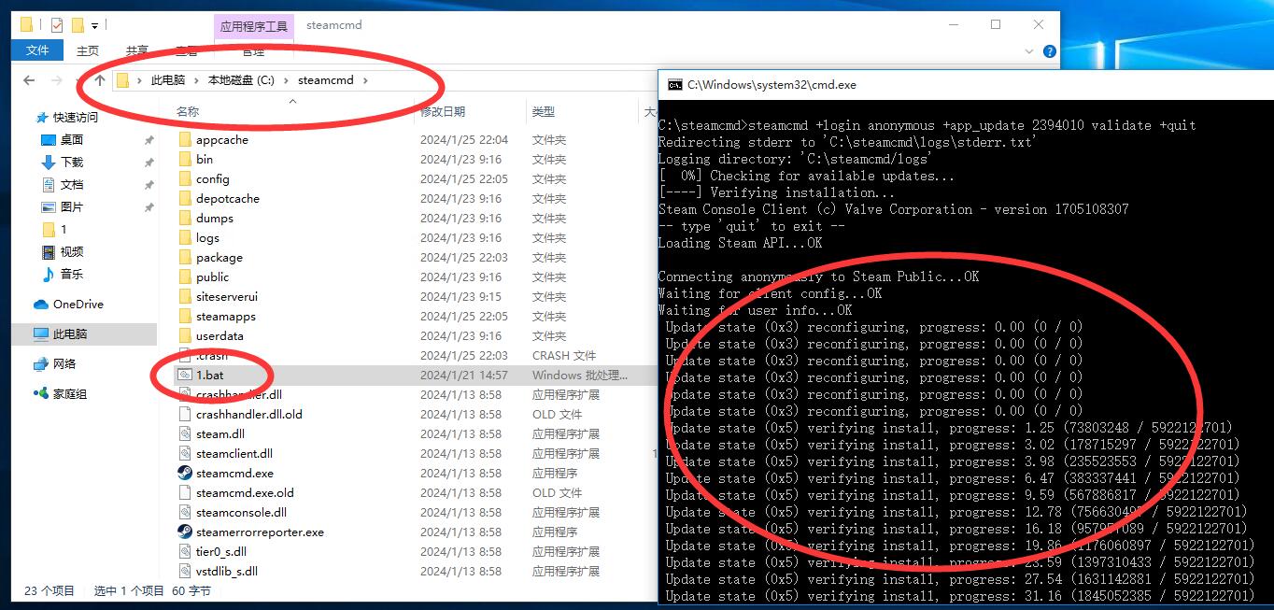Open the 共享 ribbon tab
This screenshot has width=1274, height=610.
[x=137, y=50]
